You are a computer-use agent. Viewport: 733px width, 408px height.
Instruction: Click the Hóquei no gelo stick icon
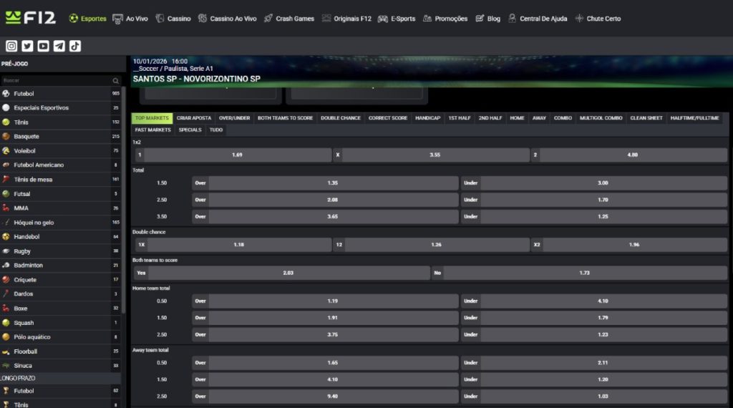coord(6,223)
